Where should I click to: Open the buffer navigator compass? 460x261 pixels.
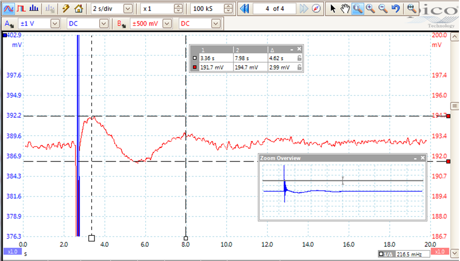(x=316, y=8)
